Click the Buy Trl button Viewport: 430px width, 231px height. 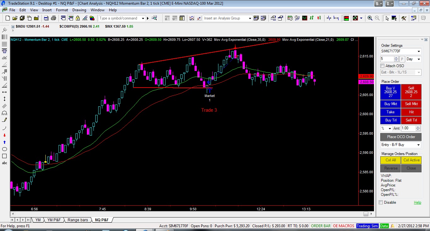click(390, 120)
